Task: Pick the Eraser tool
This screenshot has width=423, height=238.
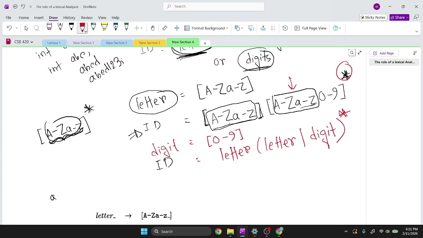Action: [49, 27]
